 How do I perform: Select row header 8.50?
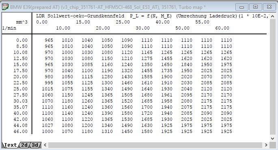click(x=22, y=46)
